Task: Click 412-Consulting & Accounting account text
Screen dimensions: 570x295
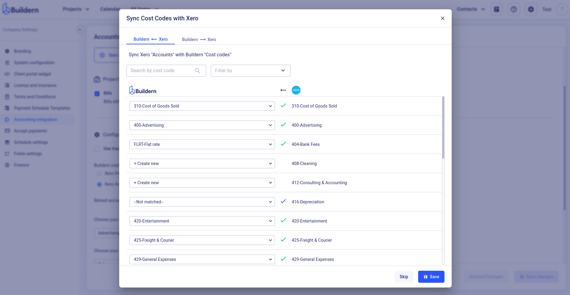Action: point(319,183)
